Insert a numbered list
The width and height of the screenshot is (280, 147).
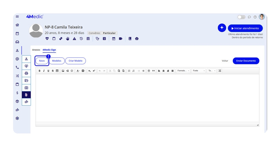click(133, 71)
